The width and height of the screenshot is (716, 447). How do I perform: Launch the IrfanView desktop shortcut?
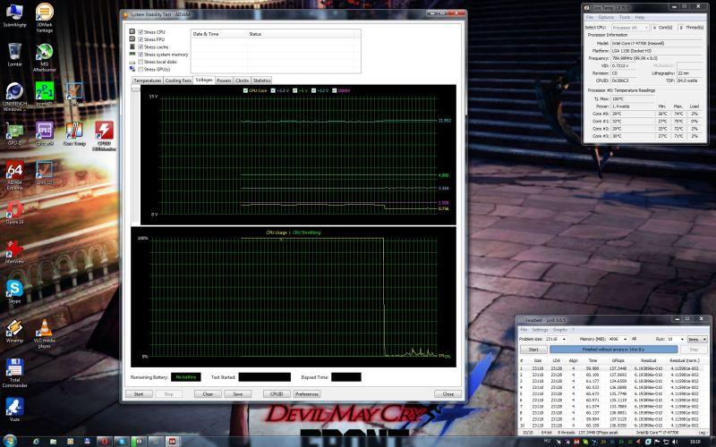click(14, 252)
